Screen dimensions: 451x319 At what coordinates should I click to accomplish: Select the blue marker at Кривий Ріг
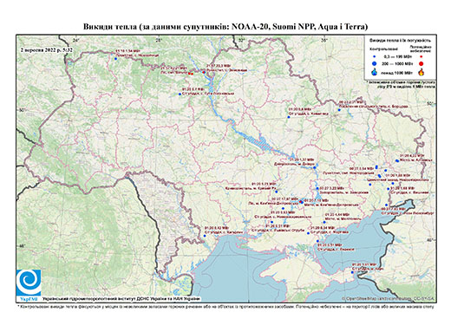tap(277, 192)
